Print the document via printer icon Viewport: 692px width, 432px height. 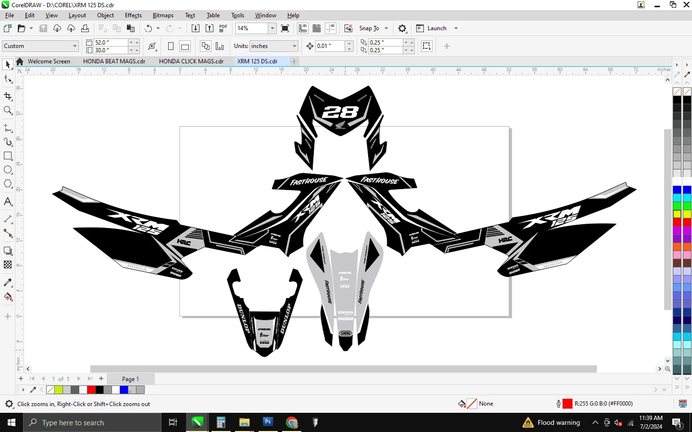click(85, 28)
